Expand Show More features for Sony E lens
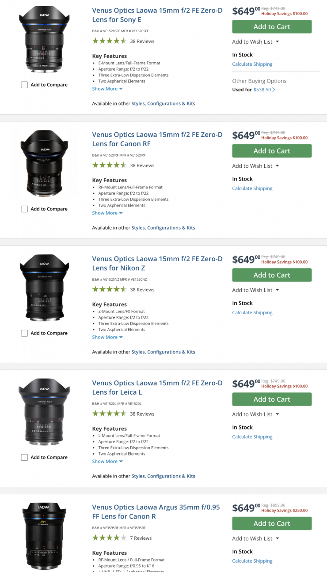Screen dimensions: 327x572 pyautogui.click(x=107, y=89)
